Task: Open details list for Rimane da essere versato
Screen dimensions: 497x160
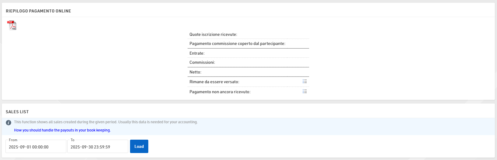Action: coord(305,81)
